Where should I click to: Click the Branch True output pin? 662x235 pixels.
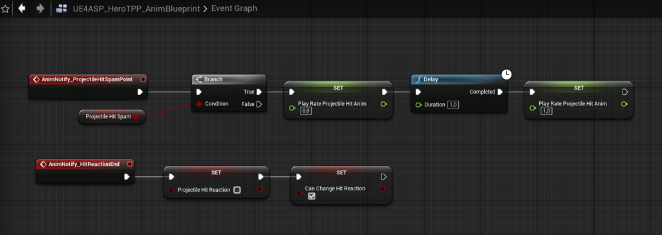click(x=259, y=92)
